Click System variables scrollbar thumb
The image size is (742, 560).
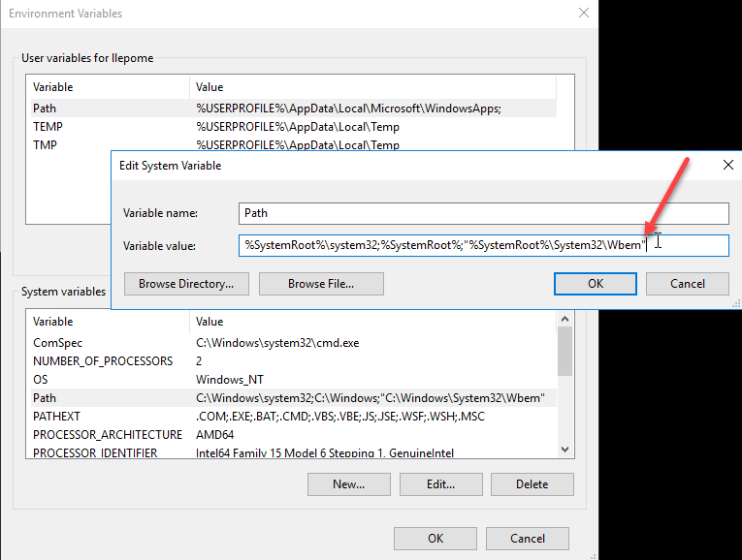[x=565, y=352]
